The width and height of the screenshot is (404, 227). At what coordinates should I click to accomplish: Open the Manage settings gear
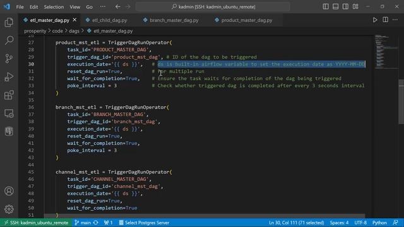[x=9, y=209]
